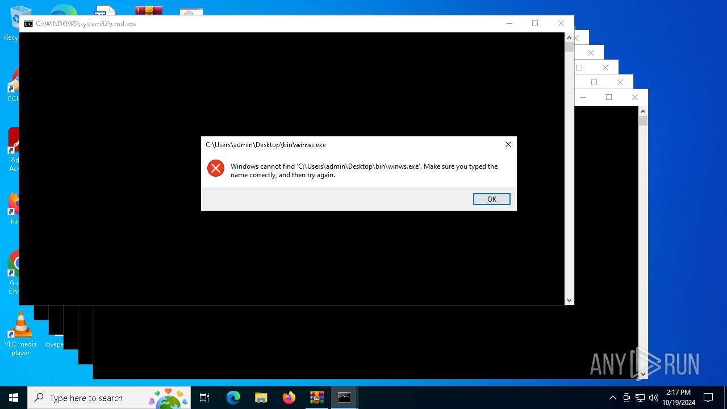Close the winws.exe error dialog

508,144
